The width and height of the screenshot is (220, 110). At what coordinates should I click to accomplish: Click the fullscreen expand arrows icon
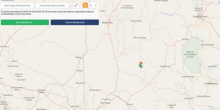click(x=76, y=5)
